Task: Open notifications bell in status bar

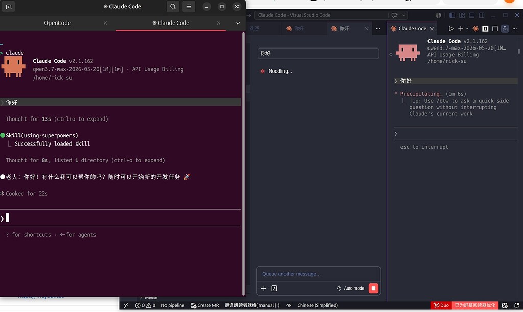Action: coord(517,305)
